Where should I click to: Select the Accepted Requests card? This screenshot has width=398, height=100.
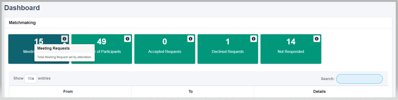pos(165,49)
